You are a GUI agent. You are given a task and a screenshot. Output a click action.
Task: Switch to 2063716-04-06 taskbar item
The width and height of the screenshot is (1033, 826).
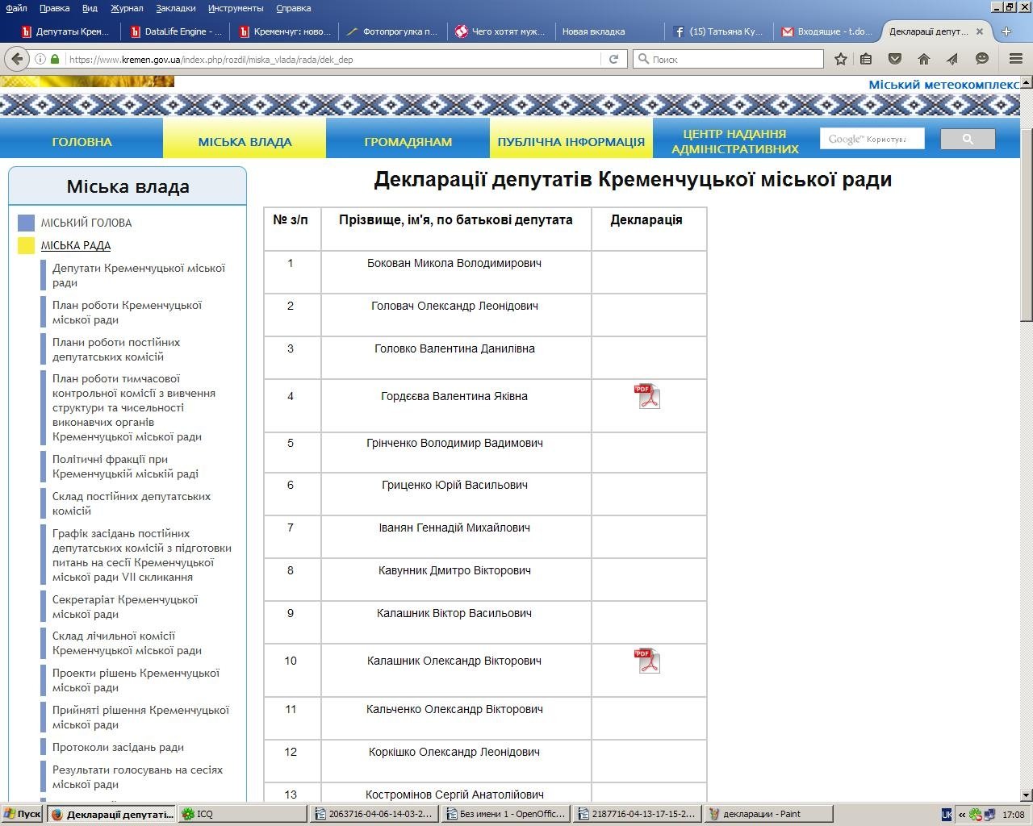pos(374,814)
